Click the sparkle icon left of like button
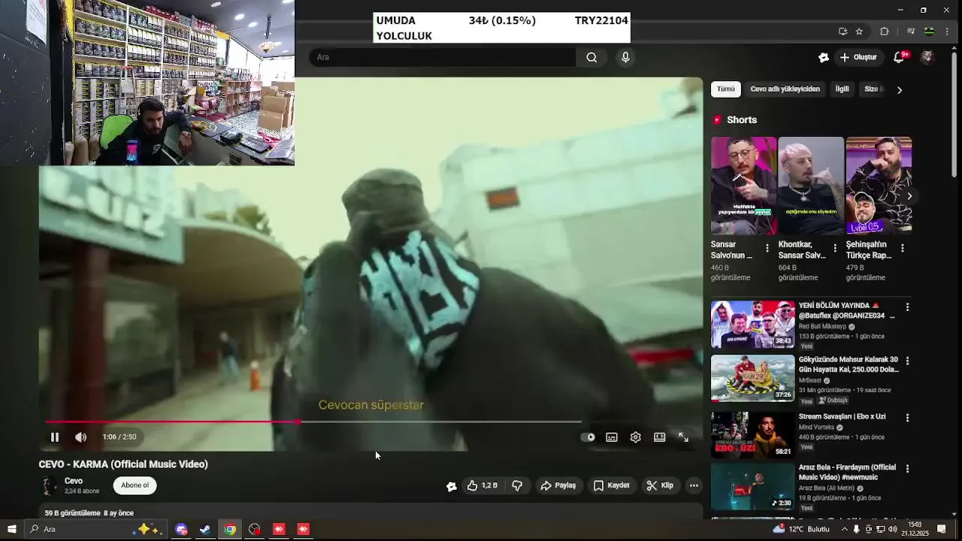Image resolution: width=962 pixels, height=541 pixels. tap(451, 486)
